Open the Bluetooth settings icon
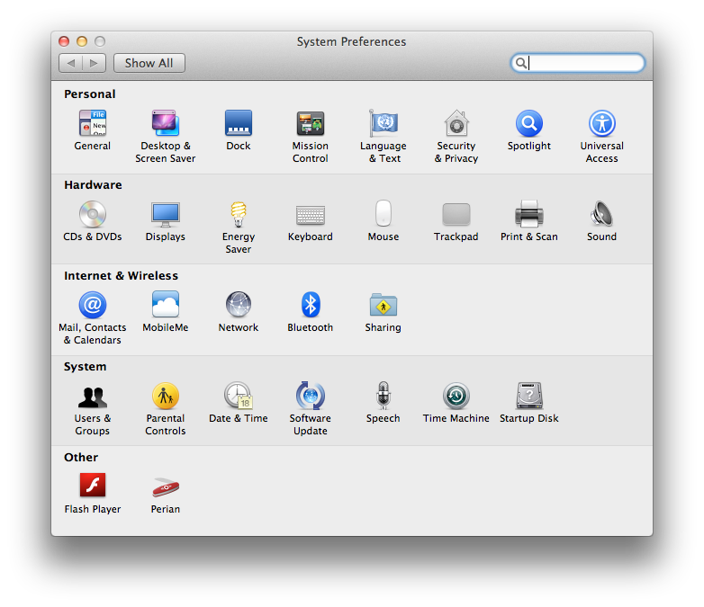Screen dimensions: 704x607 pos(311,306)
